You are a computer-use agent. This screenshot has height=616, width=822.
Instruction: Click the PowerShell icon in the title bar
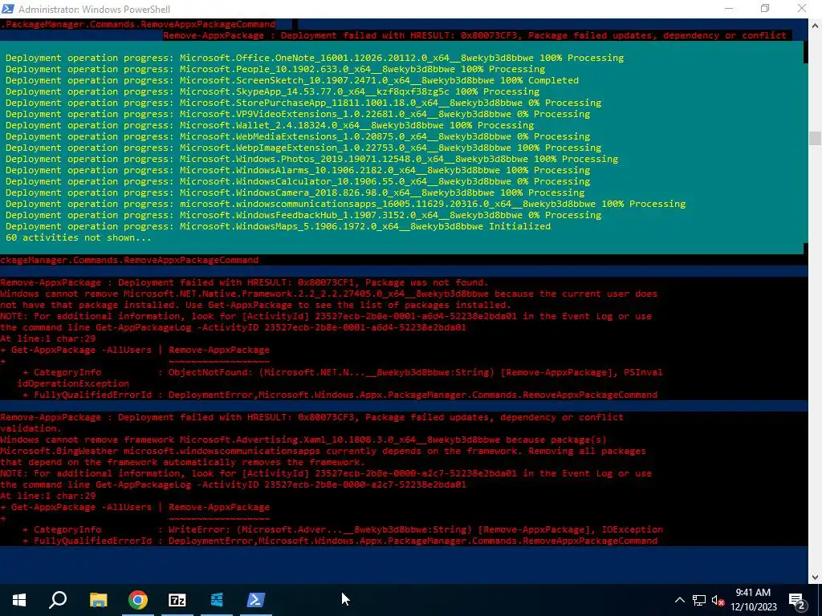(8, 8)
